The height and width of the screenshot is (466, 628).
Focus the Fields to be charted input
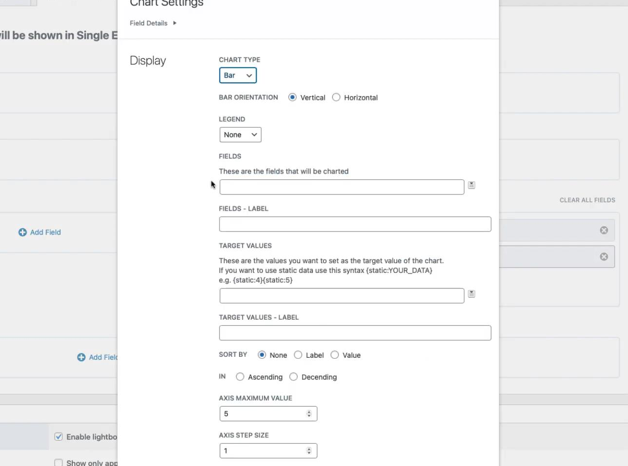tap(342, 187)
